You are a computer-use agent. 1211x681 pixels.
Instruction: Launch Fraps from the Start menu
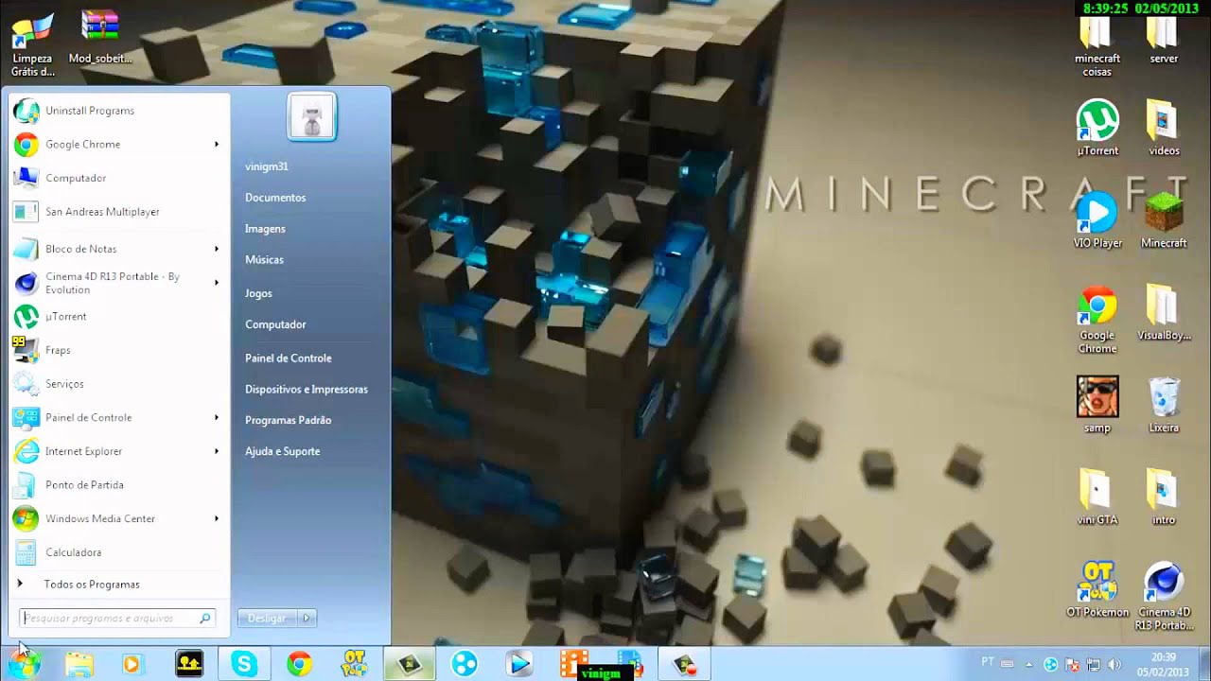118,350
